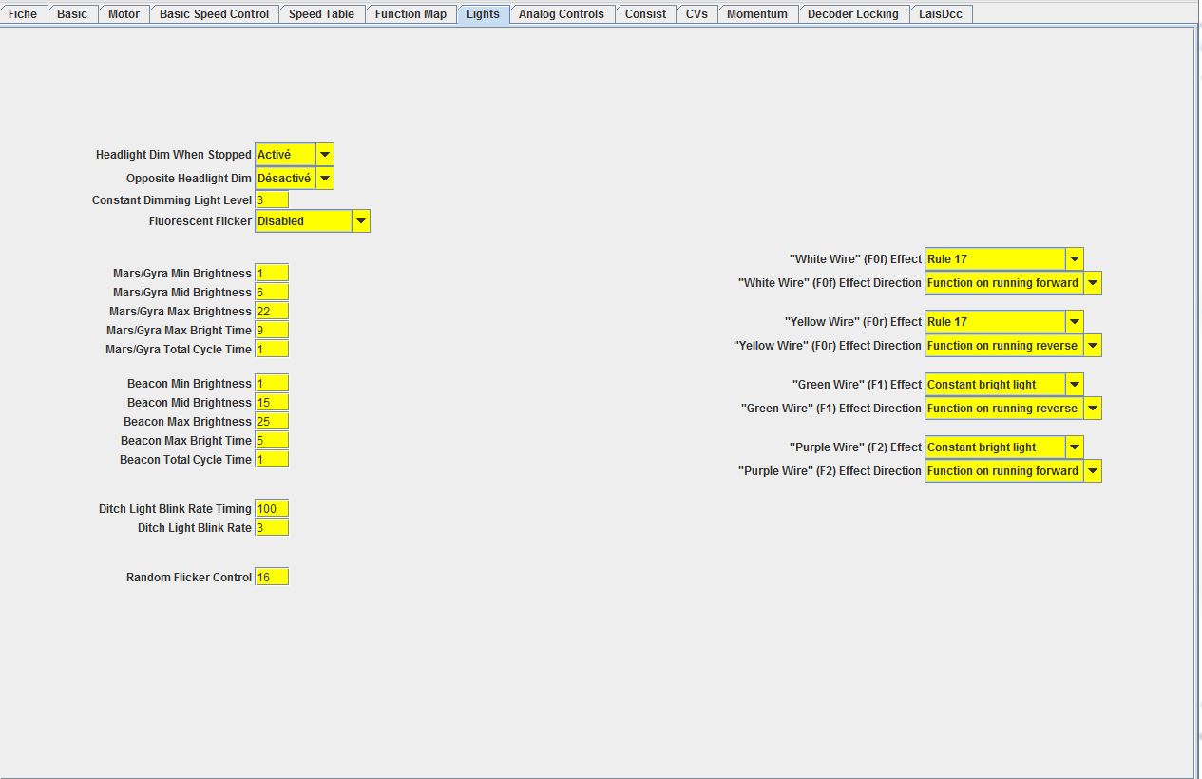This screenshot has width=1202, height=779.
Task: Switch to the Function Map tab
Action: pos(410,14)
